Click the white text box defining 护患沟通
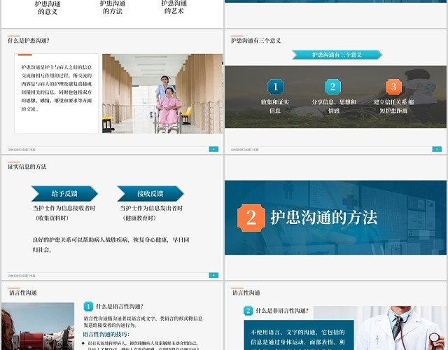 tap(56, 94)
